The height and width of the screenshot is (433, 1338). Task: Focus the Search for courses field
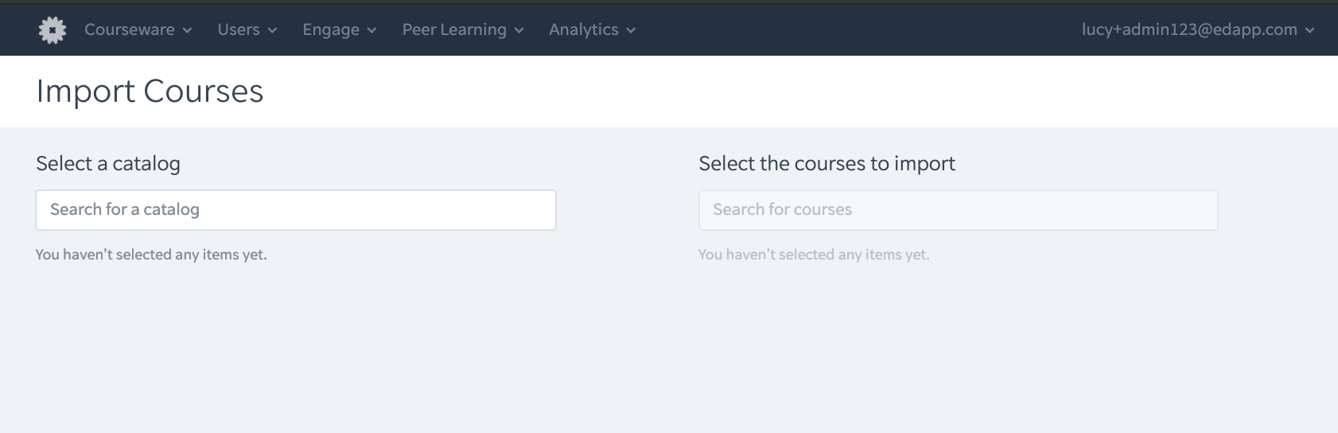coord(959,210)
